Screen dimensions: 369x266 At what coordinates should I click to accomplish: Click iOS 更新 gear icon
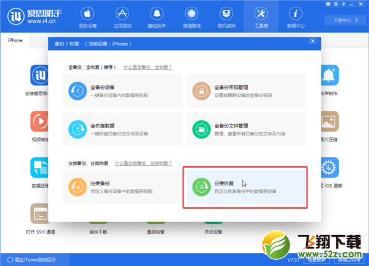(x=330, y=167)
